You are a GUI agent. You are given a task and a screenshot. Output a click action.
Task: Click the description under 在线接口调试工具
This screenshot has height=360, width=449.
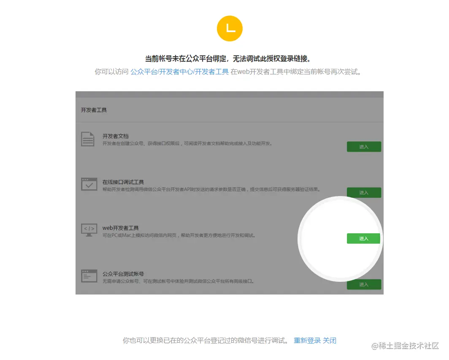211,189
